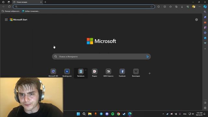Open sidebar Drop paper plane icon
Screen dimensions: 208x117
205,43
